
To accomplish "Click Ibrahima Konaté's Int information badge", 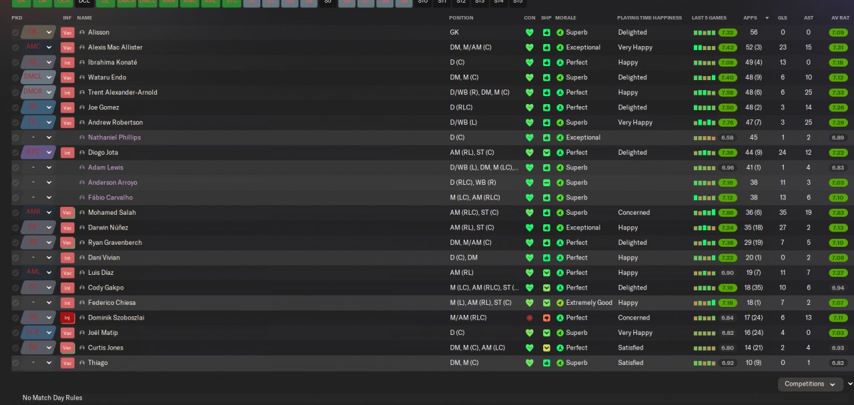I will point(67,62).
